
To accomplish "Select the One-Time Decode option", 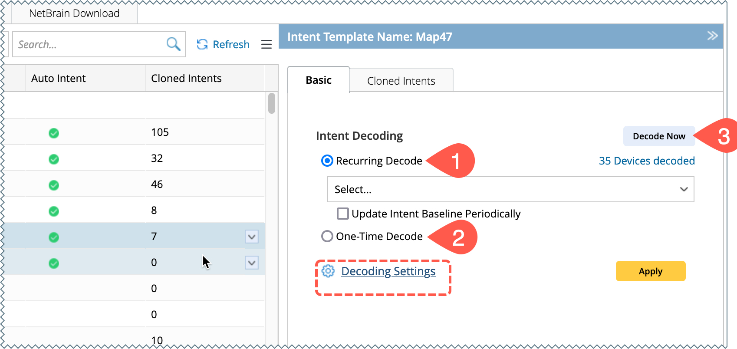I will pyautogui.click(x=327, y=236).
